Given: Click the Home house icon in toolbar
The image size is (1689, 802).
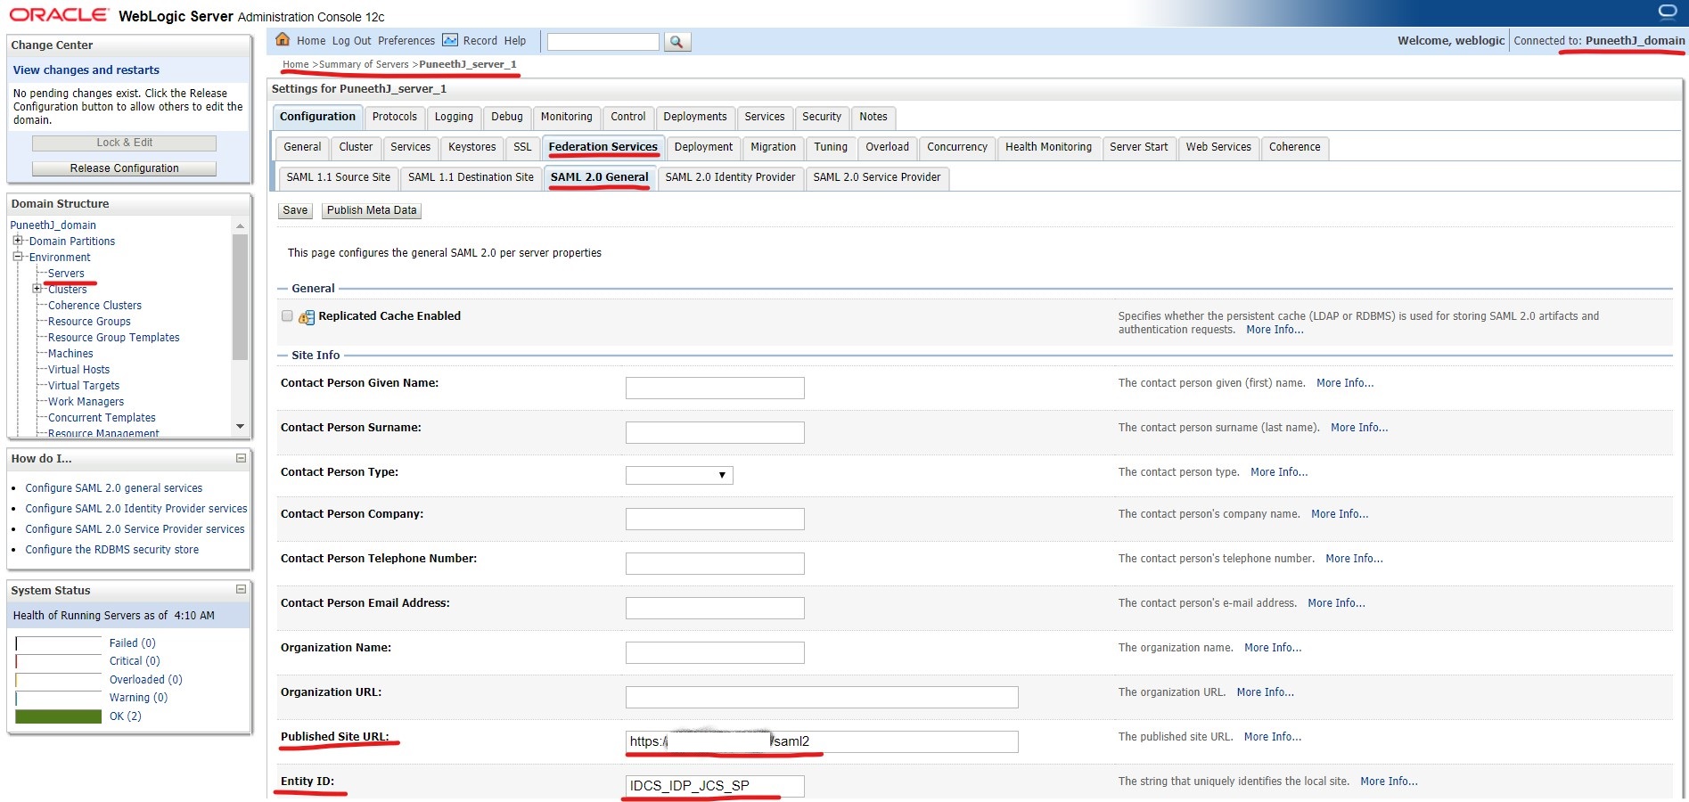Looking at the screenshot, I should click(x=283, y=40).
